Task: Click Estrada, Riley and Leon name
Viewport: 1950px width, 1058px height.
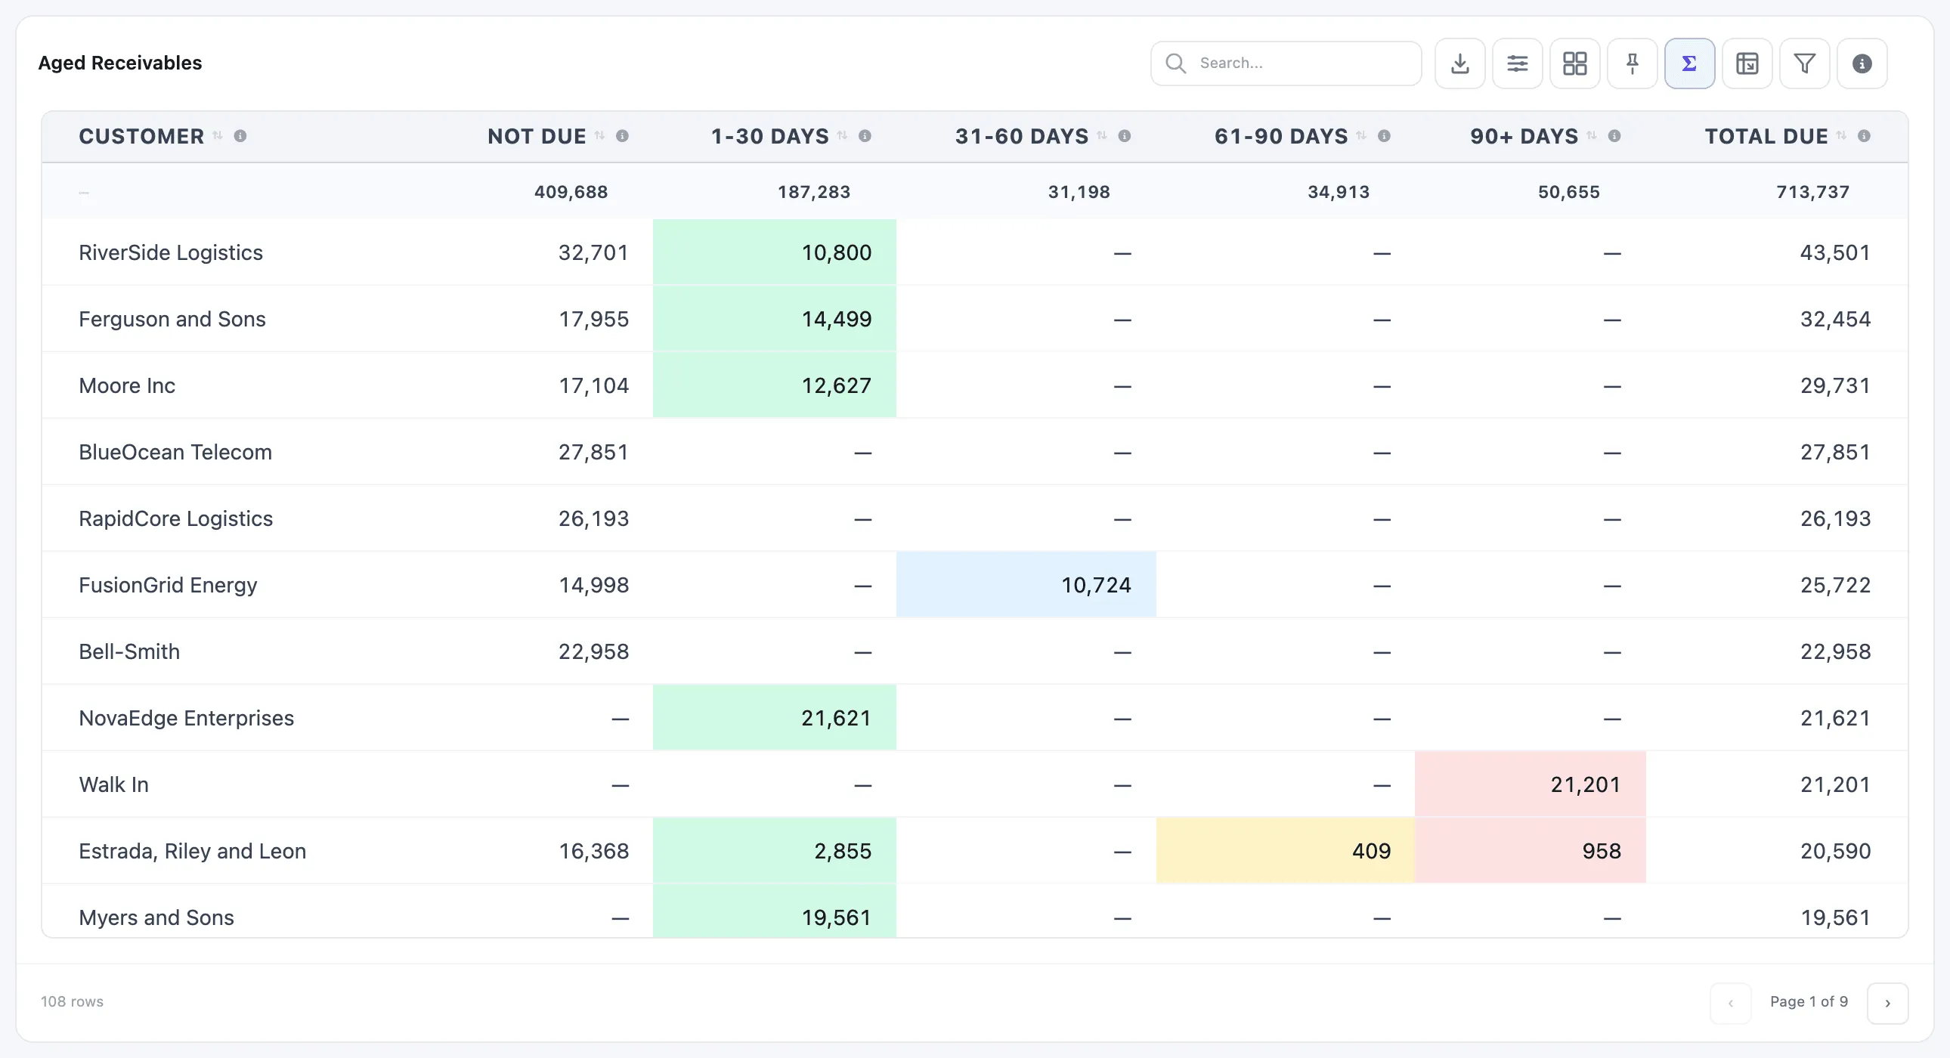Action: pos(192,852)
